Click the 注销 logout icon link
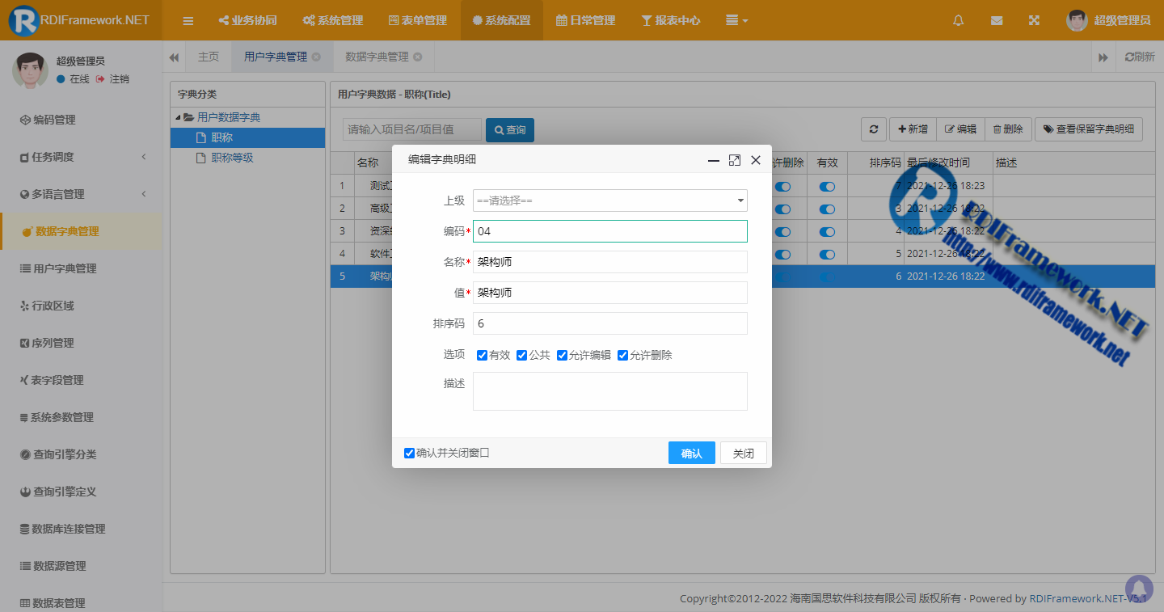1164x612 pixels. (112, 79)
